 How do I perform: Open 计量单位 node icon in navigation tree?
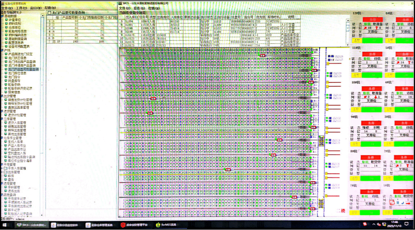[6, 20]
